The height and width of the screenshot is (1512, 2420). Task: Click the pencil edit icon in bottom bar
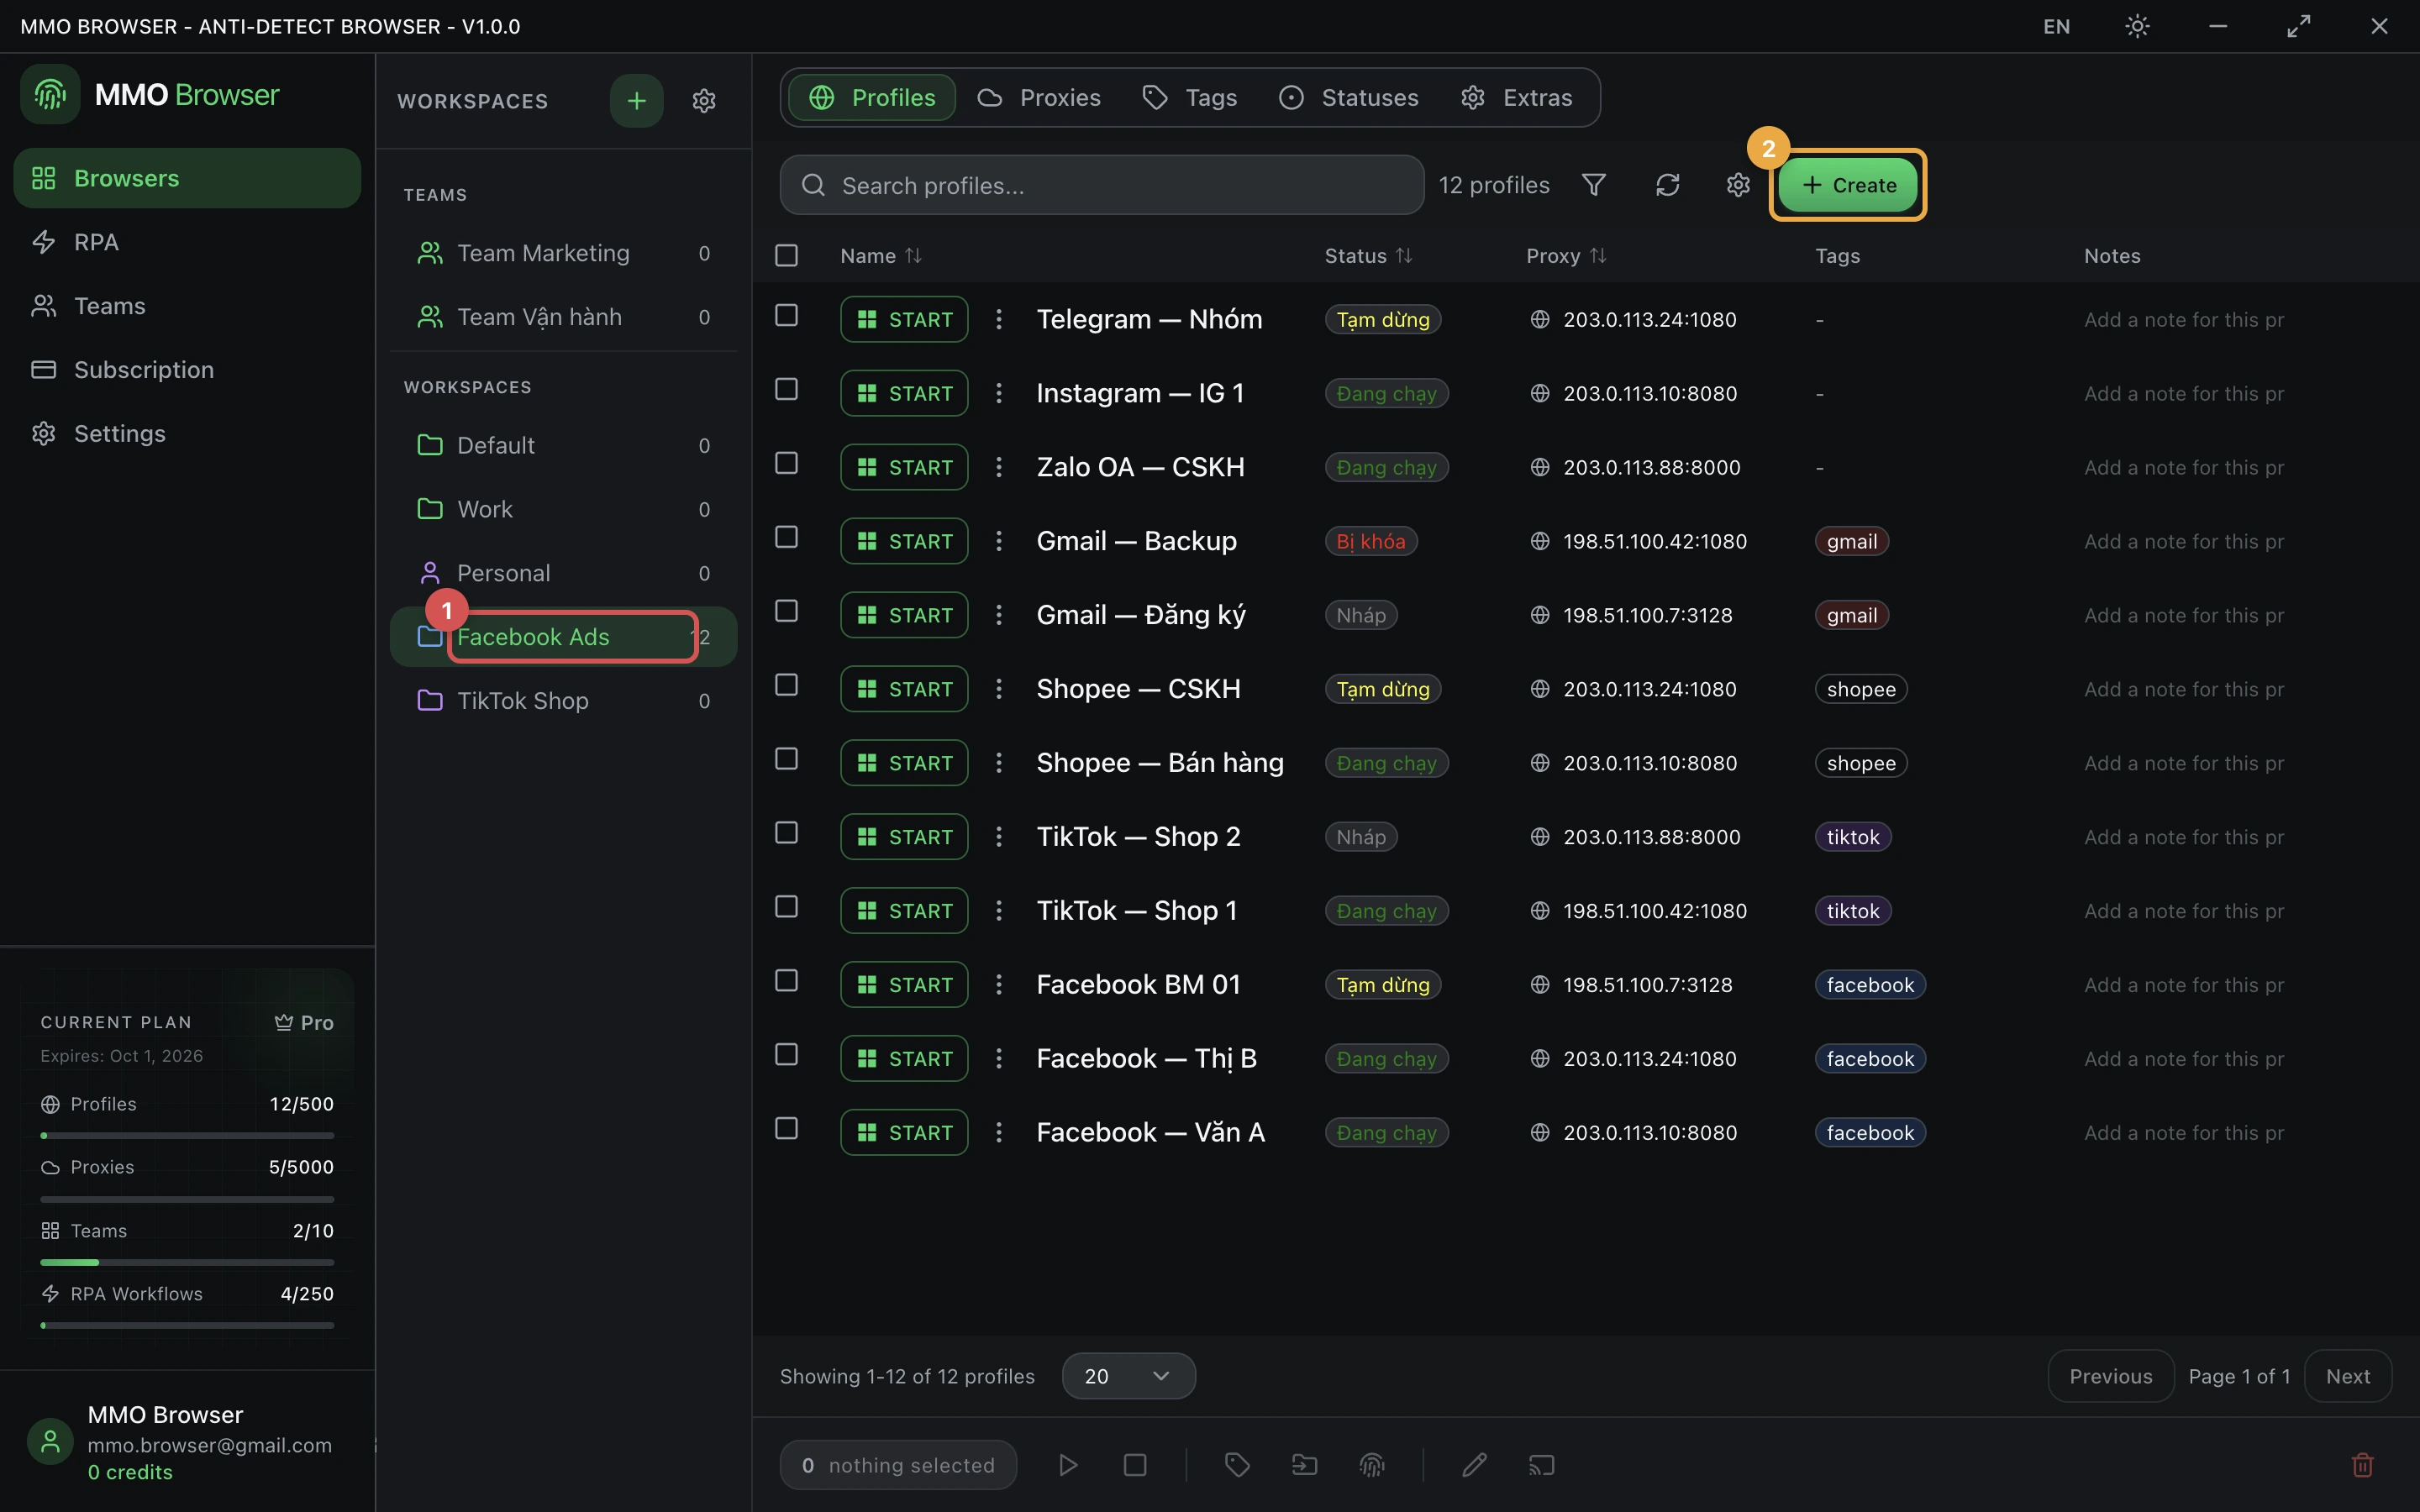tap(1474, 1465)
